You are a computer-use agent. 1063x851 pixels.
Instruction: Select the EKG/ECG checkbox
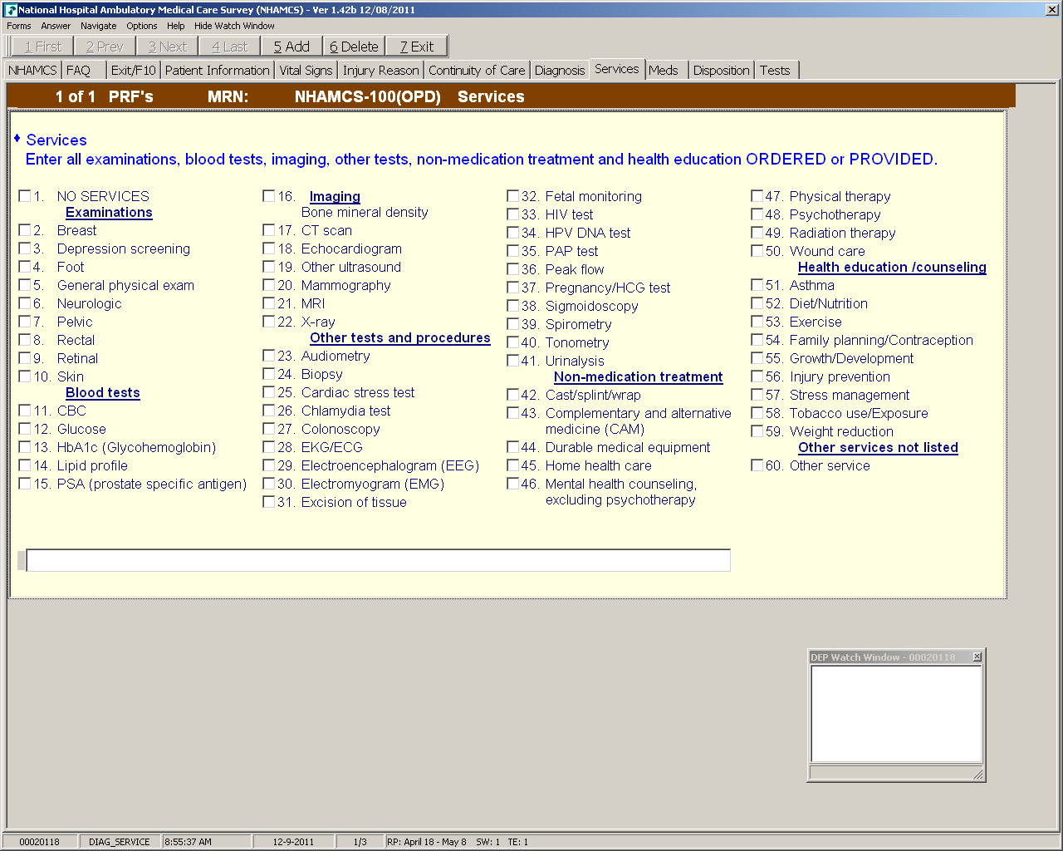(x=269, y=447)
